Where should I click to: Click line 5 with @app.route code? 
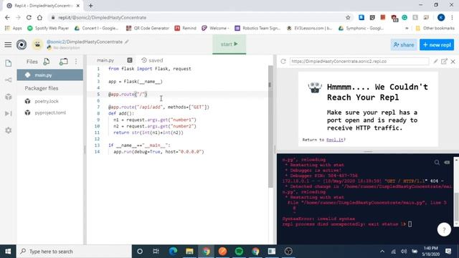click(x=128, y=94)
